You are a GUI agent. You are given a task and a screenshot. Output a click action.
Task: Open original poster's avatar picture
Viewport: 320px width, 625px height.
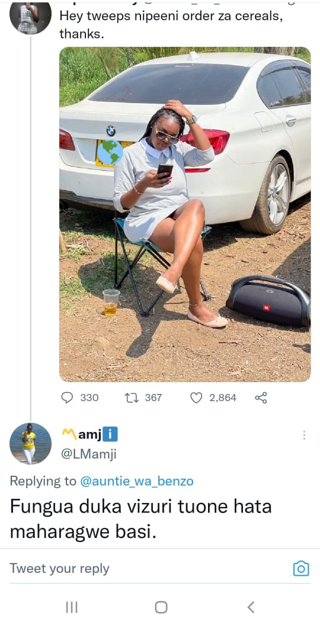coord(30,17)
